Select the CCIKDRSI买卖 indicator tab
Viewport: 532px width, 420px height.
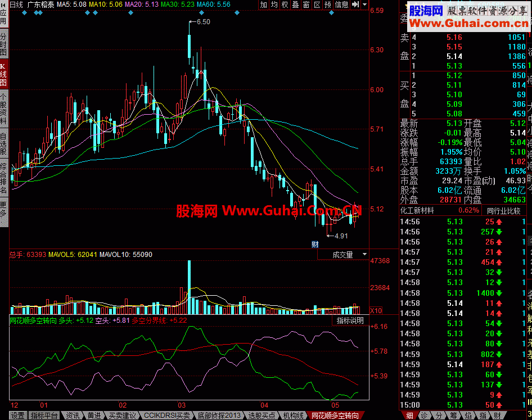[166, 416]
